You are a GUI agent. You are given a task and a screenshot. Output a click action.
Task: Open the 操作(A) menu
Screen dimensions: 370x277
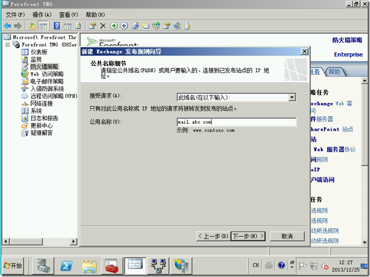pyautogui.click(x=42, y=15)
